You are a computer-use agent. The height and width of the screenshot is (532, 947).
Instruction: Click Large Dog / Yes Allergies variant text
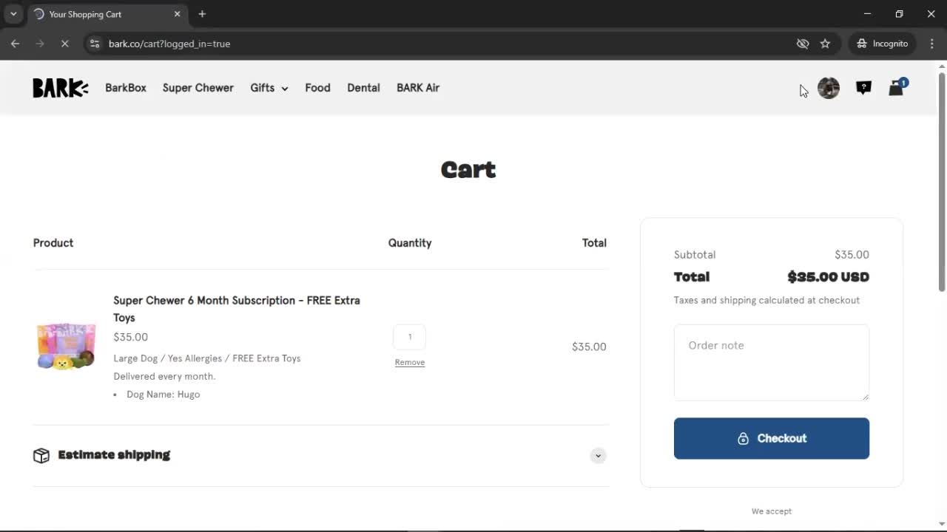pos(207,358)
